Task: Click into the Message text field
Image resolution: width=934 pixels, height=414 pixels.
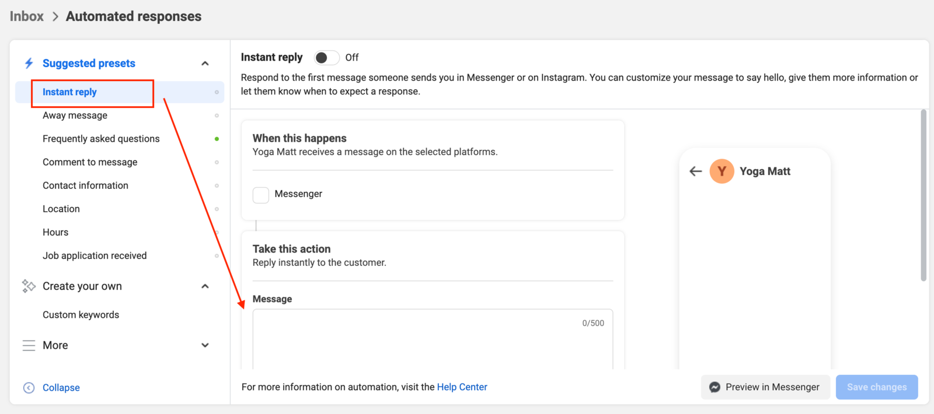Action: (x=432, y=344)
